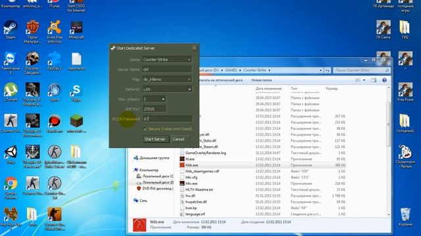
Task: Launch Skype from the desktop
Action: (76, 92)
